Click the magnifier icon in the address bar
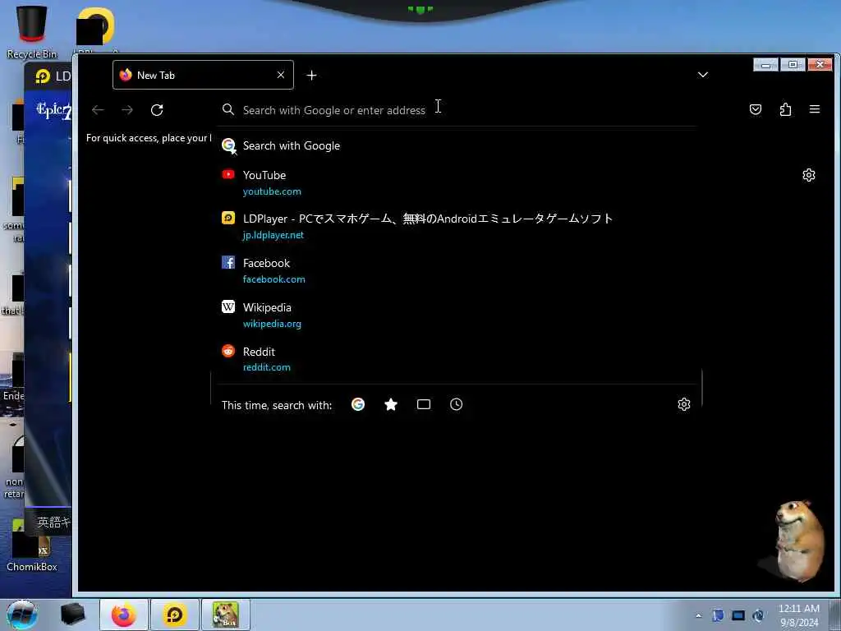841x631 pixels. click(x=228, y=109)
